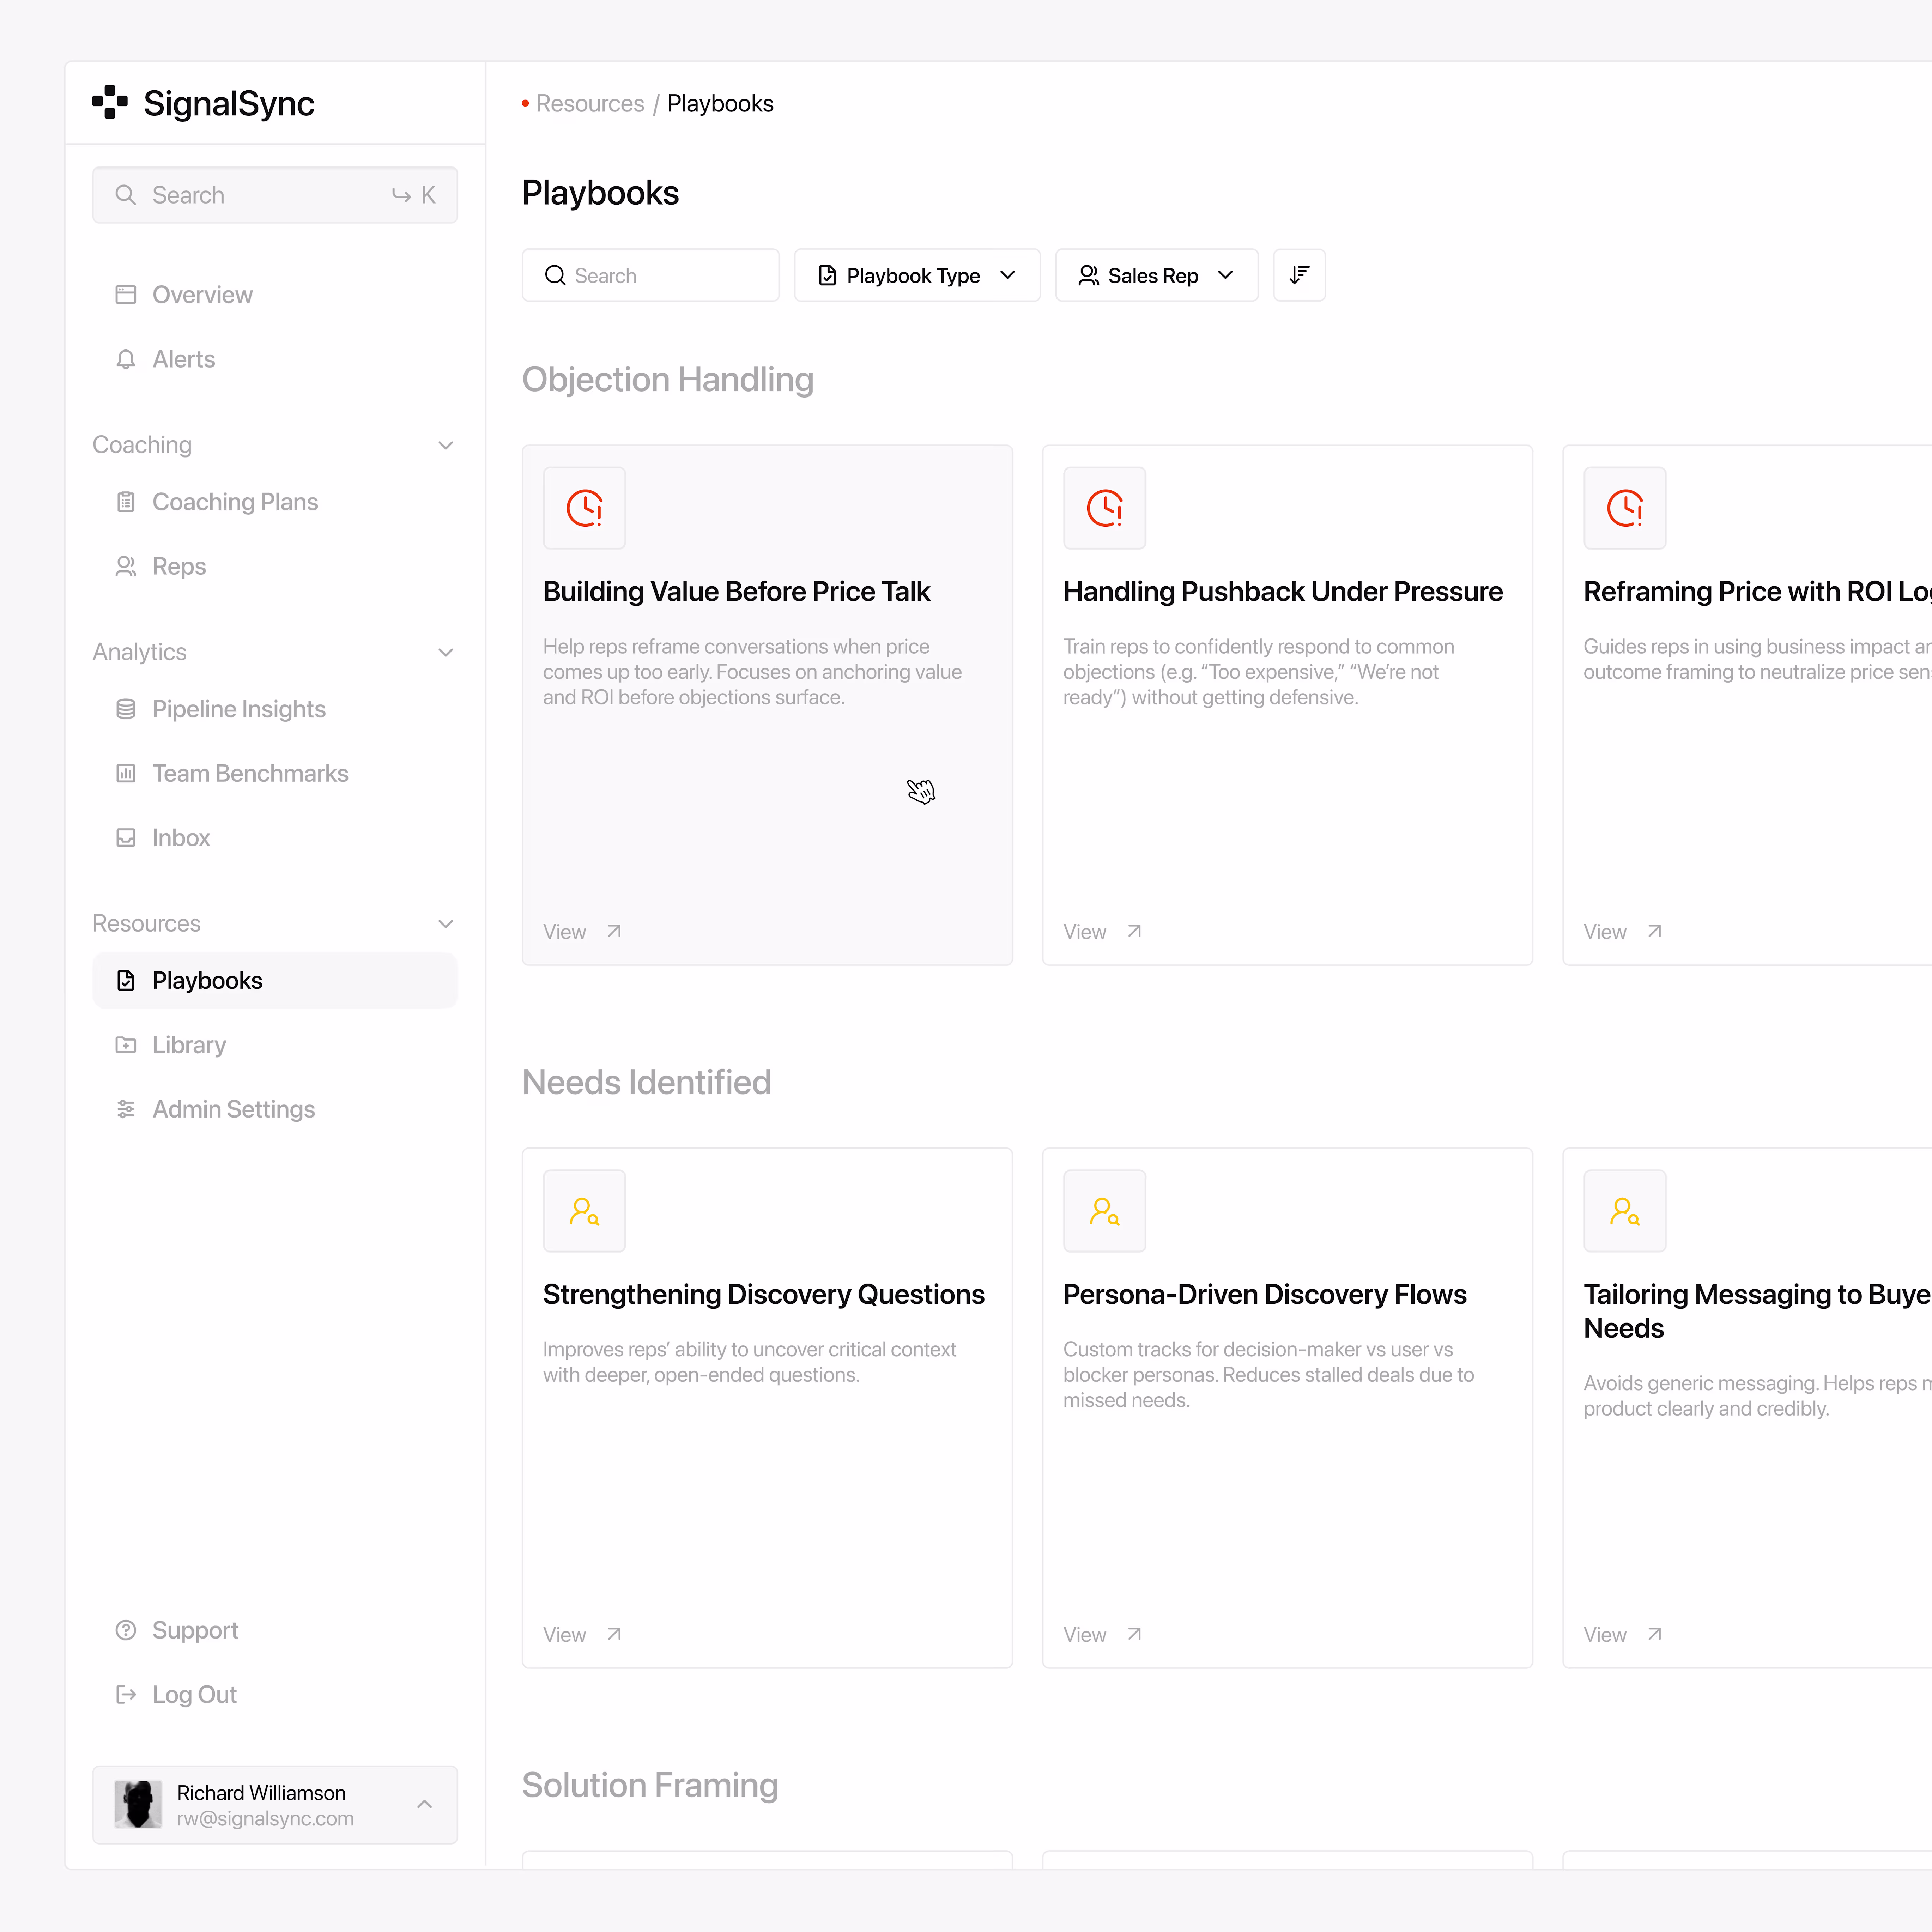Viewport: 1932px width, 1932px height.
Task: Go to Resources breadcrumb link
Action: point(590,104)
